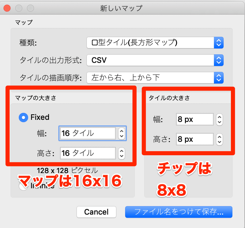Click the yellow minimize button
The height and width of the screenshot is (228, 245).
pyautogui.click(x=19, y=9)
